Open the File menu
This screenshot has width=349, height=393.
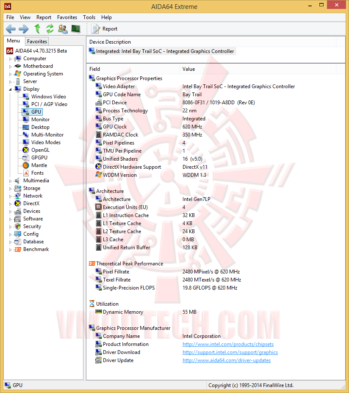coord(10,17)
